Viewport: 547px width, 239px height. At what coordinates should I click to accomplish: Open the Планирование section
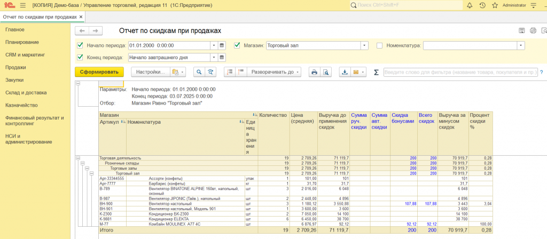pyautogui.click(x=22, y=42)
